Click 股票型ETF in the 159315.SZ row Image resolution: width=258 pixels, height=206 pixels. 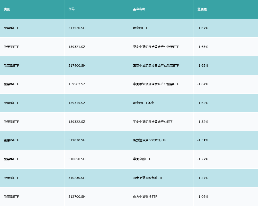tap(11, 103)
